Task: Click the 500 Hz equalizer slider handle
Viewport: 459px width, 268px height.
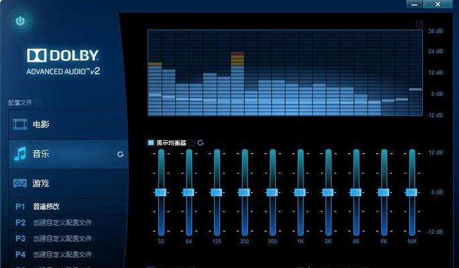Action: point(272,192)
